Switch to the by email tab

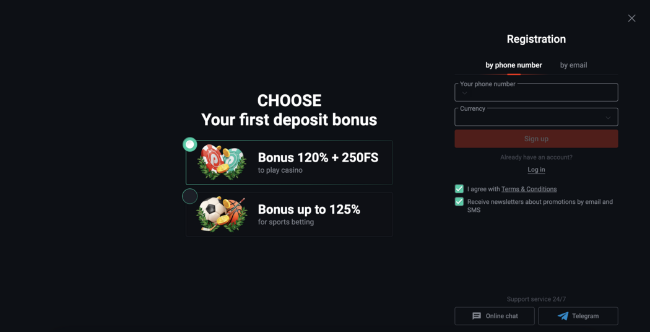[573, 65]
